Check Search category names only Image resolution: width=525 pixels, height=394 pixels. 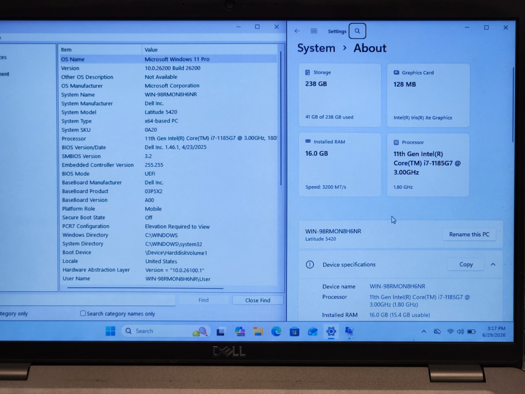[83, 314]
